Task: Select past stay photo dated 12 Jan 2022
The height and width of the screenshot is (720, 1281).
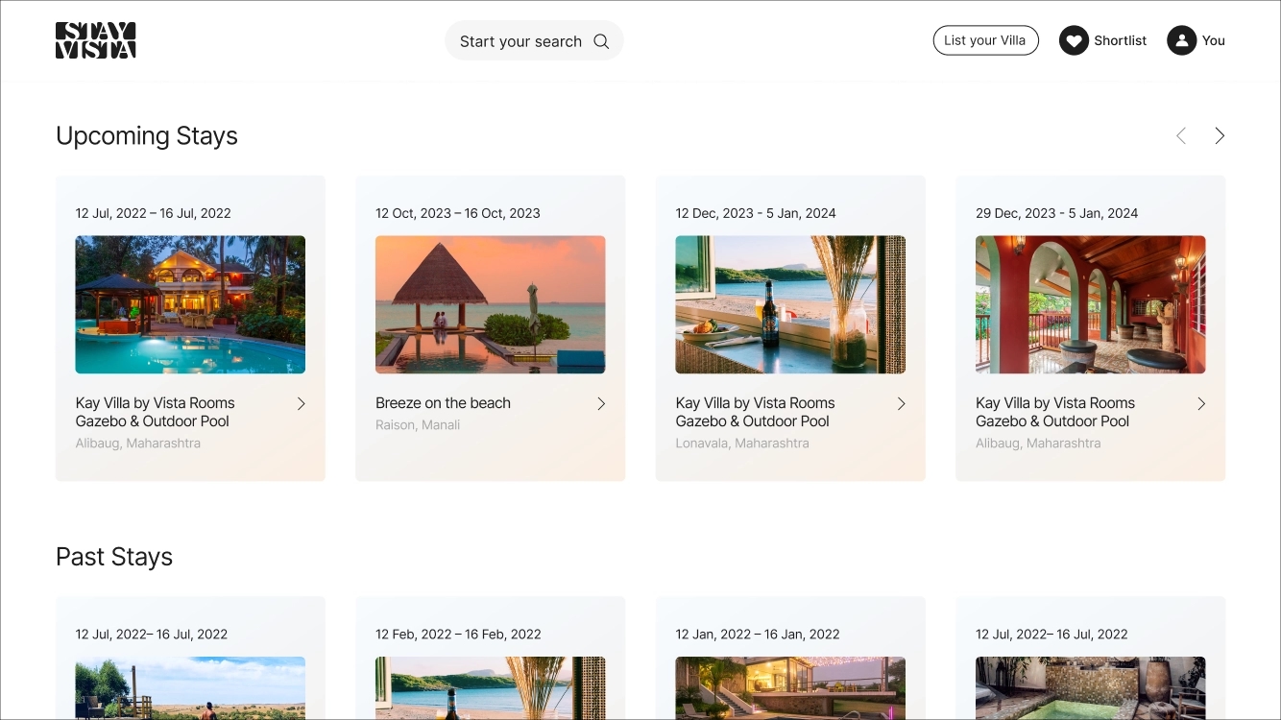Action: pyautogui.click(x=789, y=687)
